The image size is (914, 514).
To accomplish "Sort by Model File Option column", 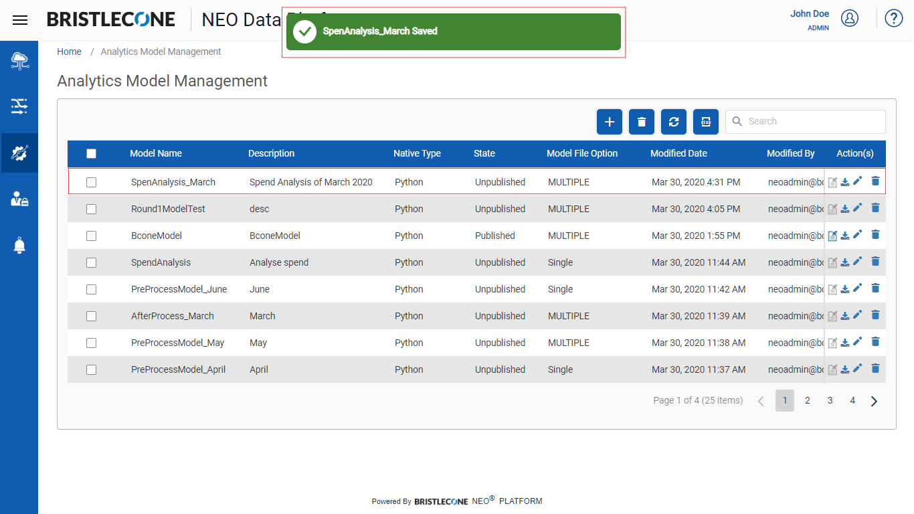I will (x=582, y=153).
